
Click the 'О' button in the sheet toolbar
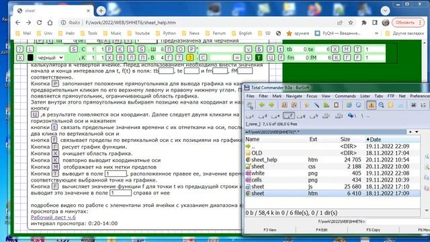[181, 49]
